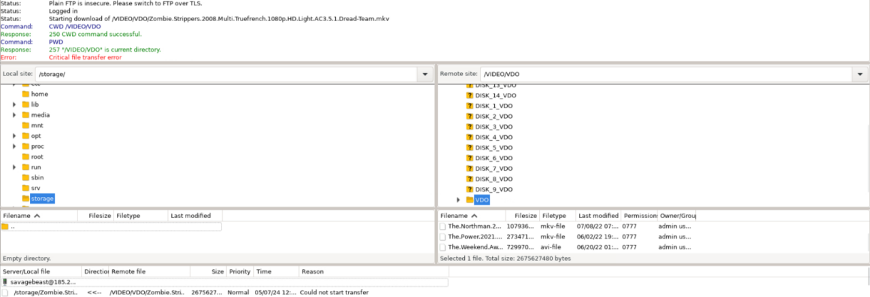Click the storage folder icon in local tree
The width and height of the screenshot is (870, 297).
[26, 198]
